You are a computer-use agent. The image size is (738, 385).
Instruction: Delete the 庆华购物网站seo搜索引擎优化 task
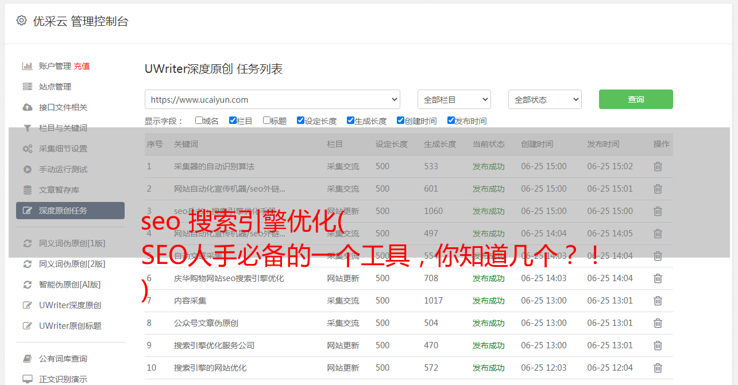(x=658, y=278)
